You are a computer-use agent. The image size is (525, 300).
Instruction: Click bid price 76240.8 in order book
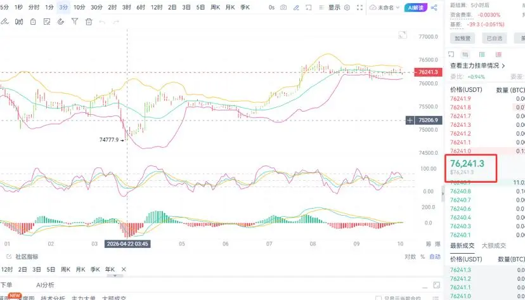coord(460,191)
